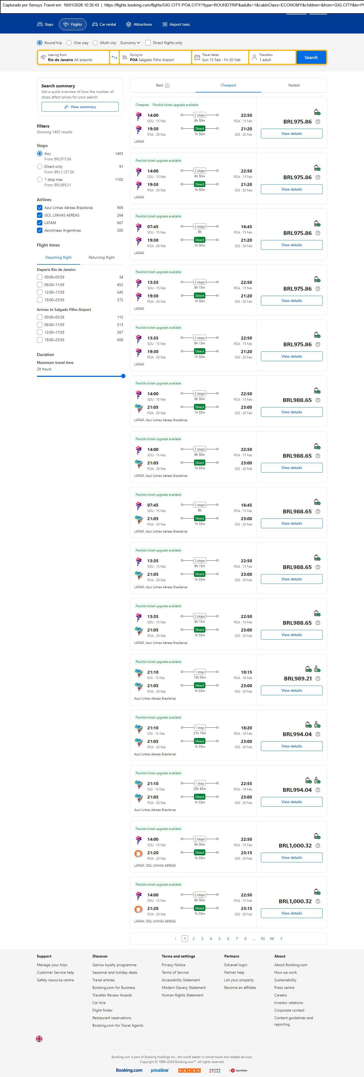
Task: Click the blue Search button
Action: (311, 57)
